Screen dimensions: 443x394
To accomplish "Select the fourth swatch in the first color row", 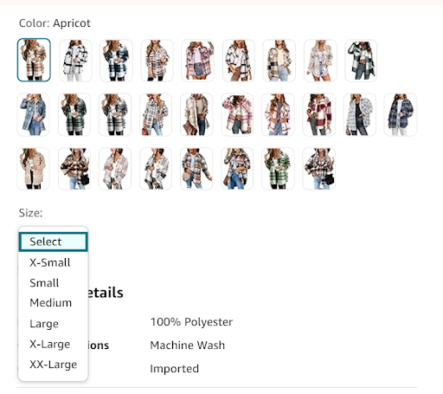I will point(157,61).
